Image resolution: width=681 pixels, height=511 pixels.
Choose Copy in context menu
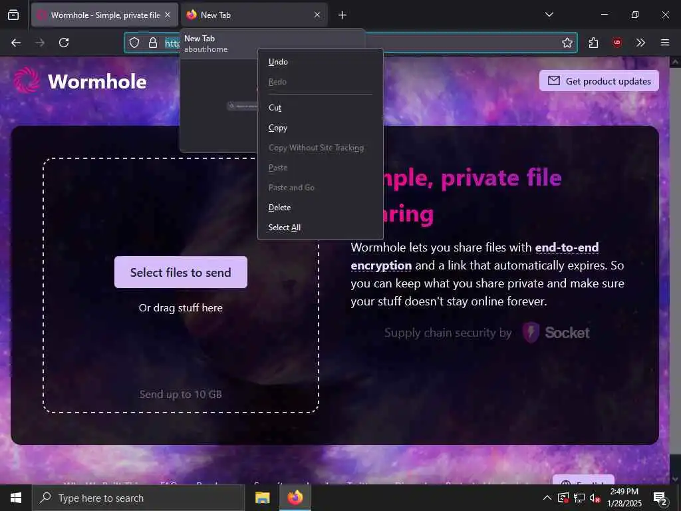click(321, 128)
